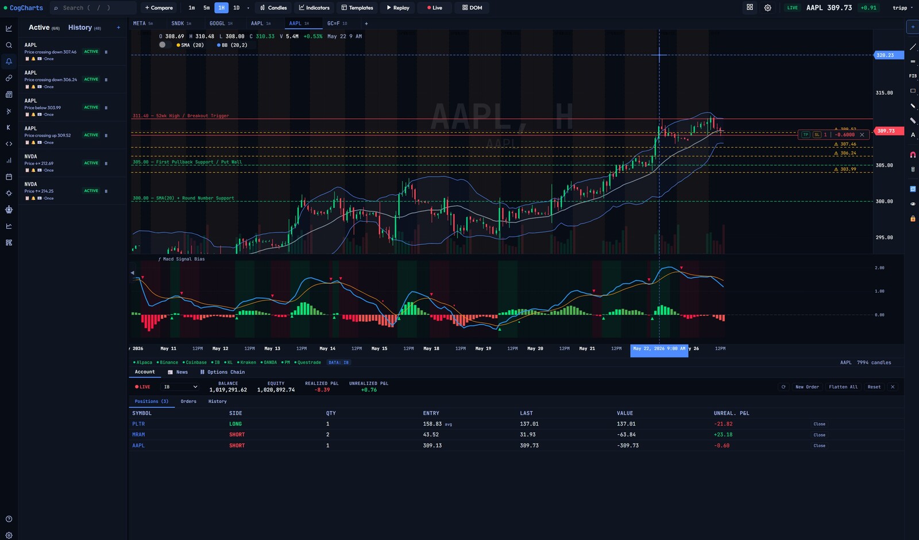Click the Reset button in account panel

pos(874,387)
